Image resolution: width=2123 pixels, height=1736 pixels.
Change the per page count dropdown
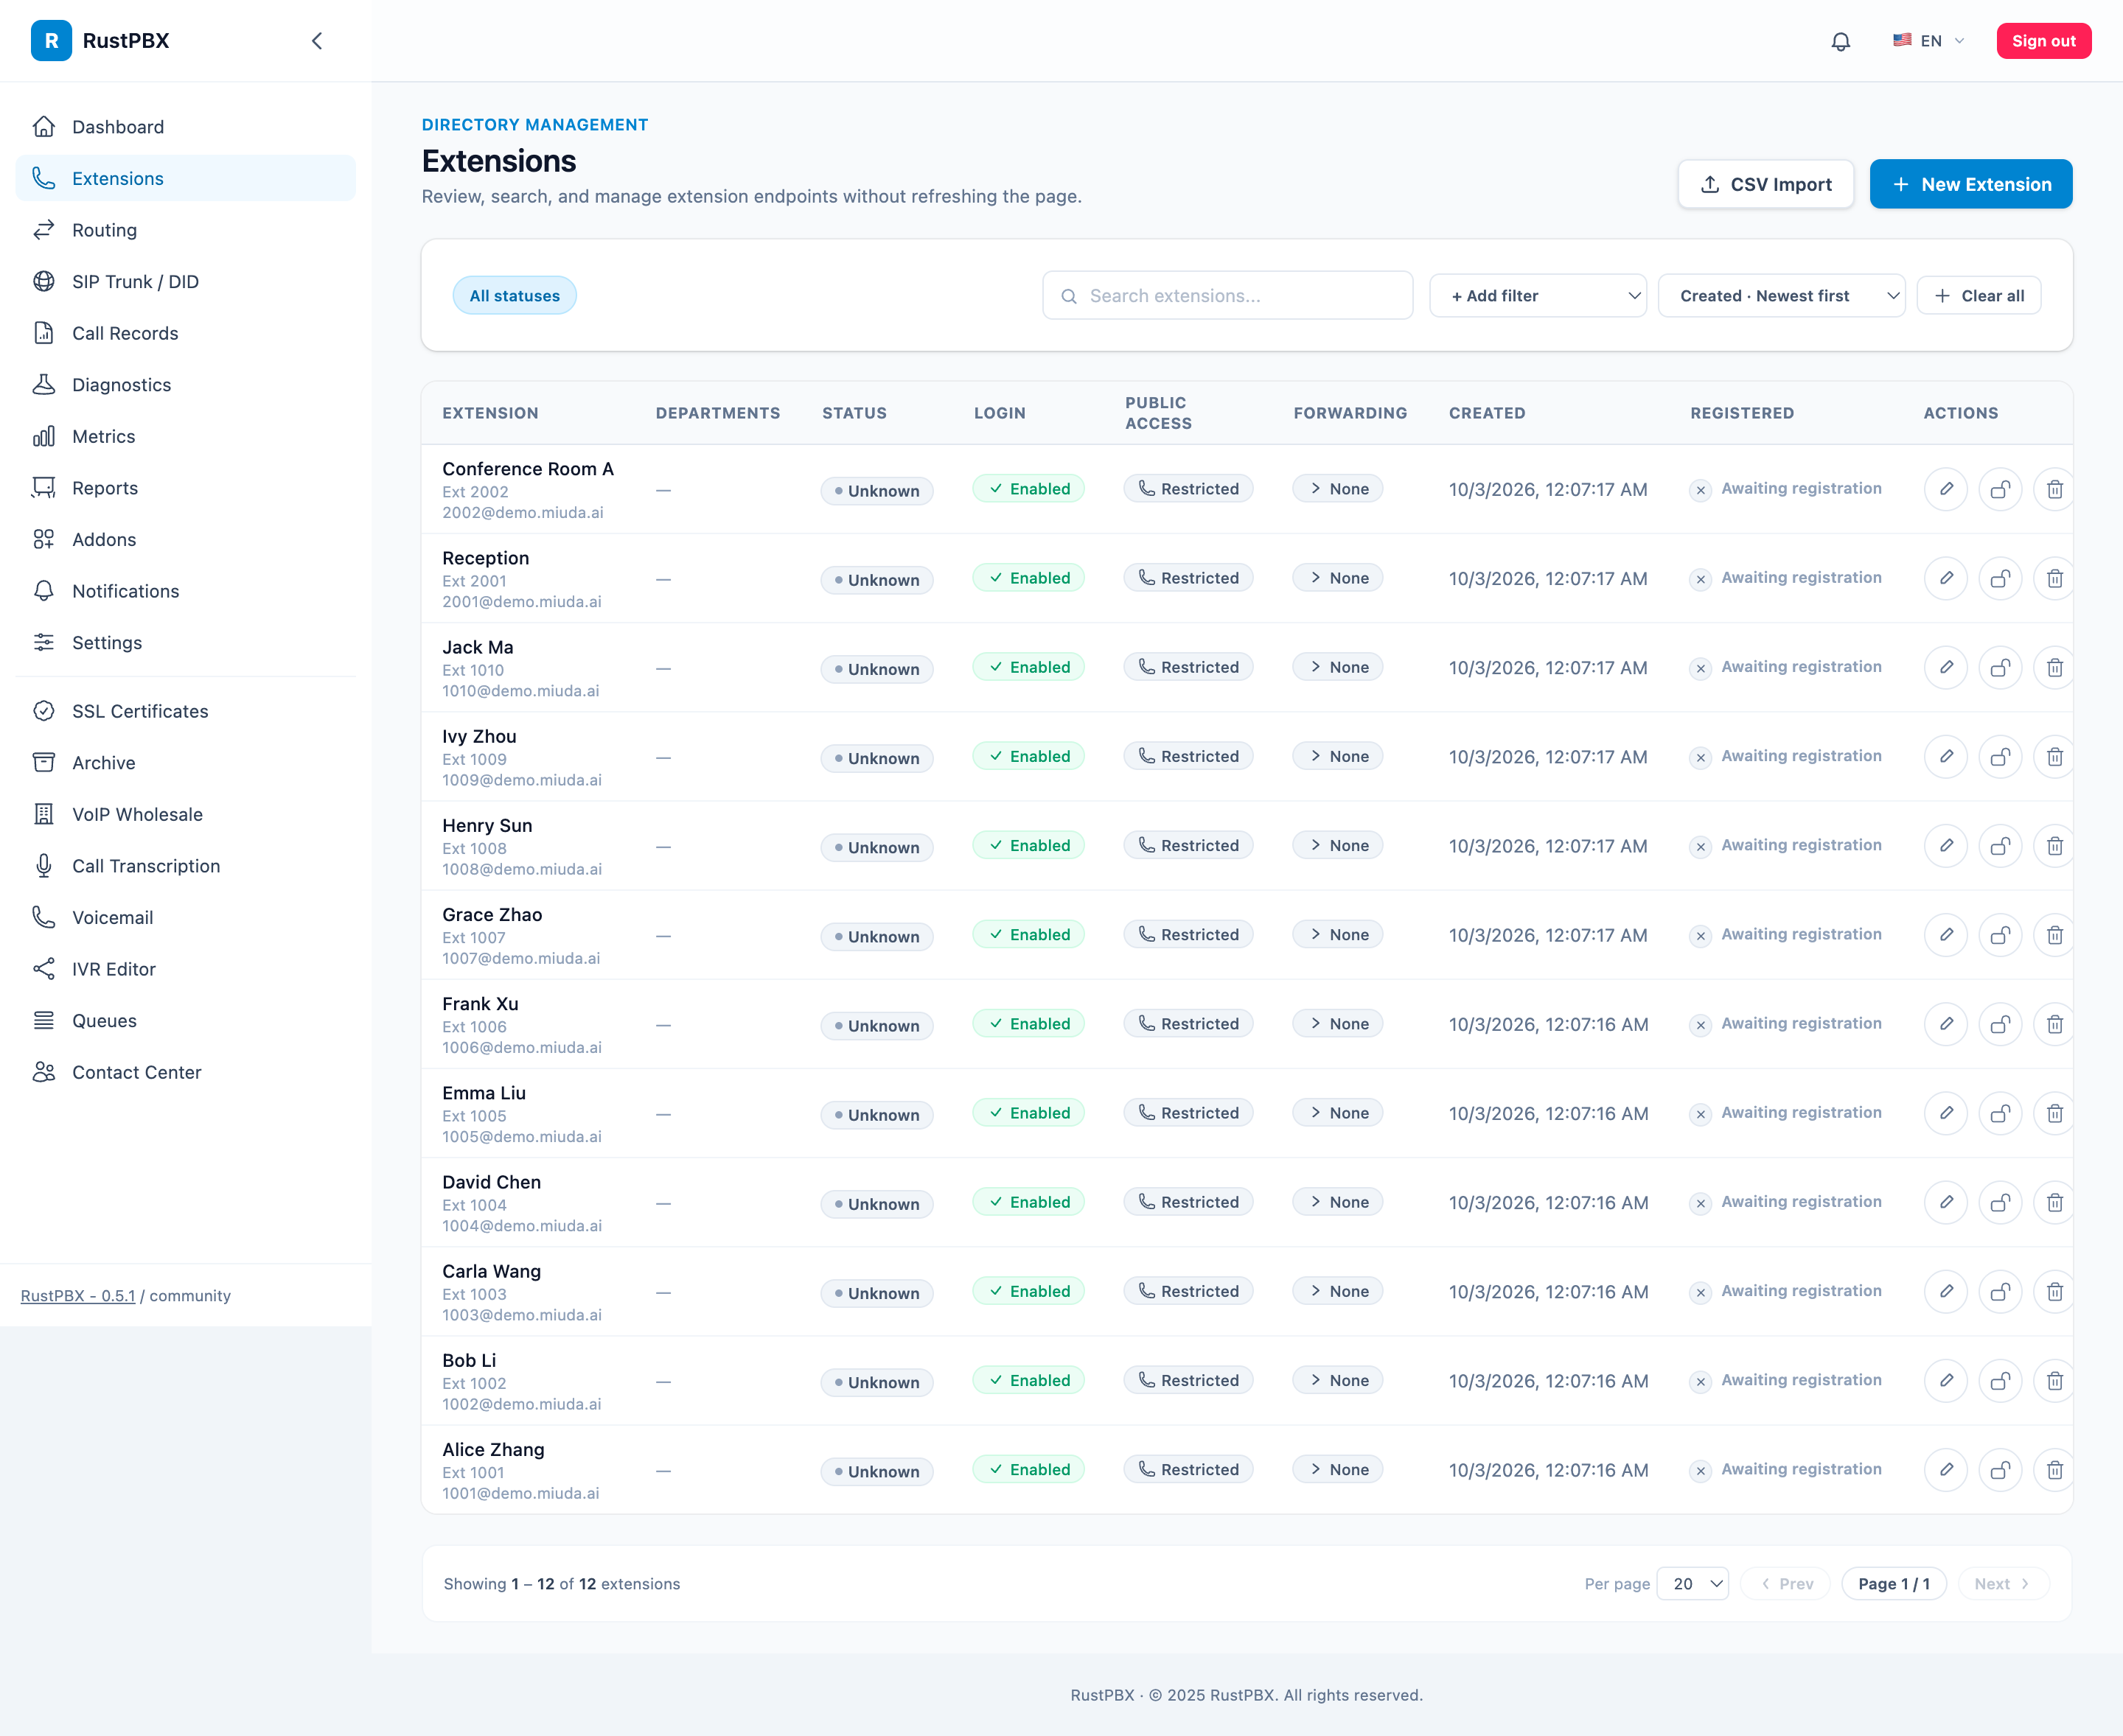(1693, 1584)
